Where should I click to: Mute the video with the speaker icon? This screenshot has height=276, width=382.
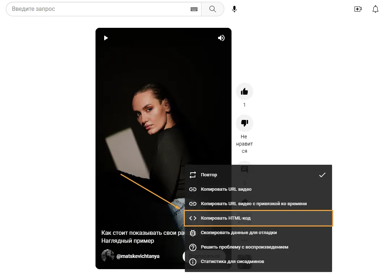(x=221, y=38)
